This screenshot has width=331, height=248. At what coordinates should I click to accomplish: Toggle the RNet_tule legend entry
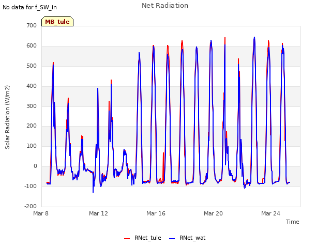point(143,238)
